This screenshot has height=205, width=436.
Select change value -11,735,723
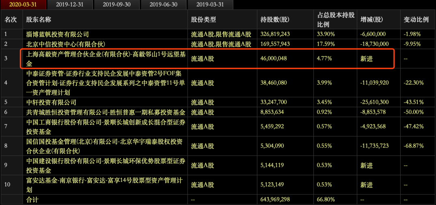(x=374, y=146)
